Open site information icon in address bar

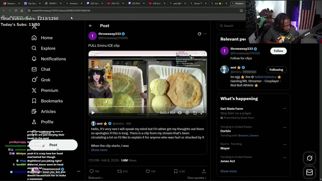pyautogui.click(x=29, y=11)
